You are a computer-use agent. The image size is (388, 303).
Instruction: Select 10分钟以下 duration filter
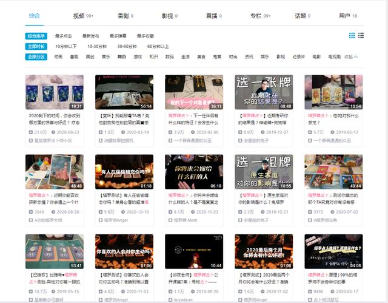(66, 46)
